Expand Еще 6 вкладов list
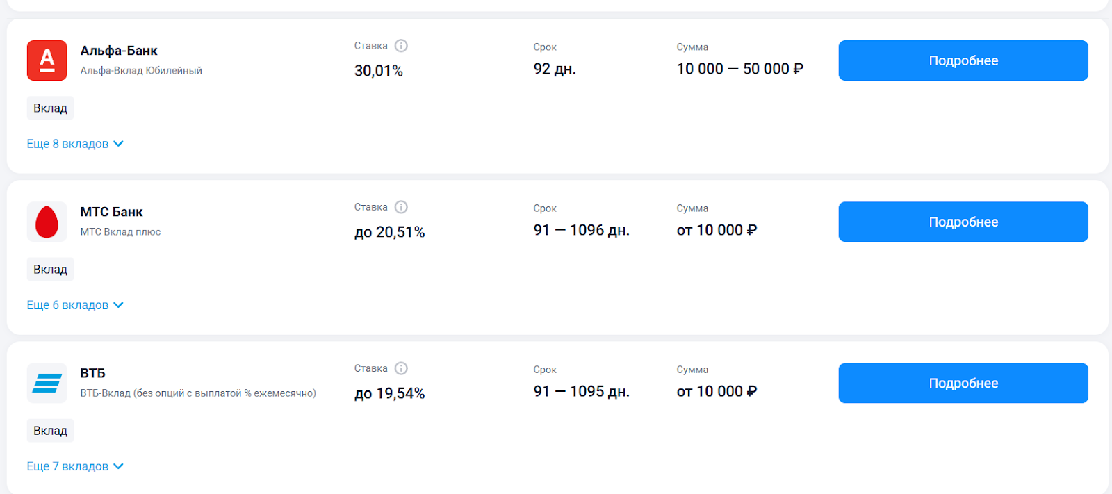1112x494 pixels. [x=75, y=305]
